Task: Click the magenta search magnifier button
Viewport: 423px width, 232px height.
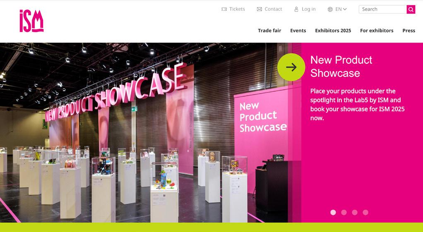Action: click(411, 9)
